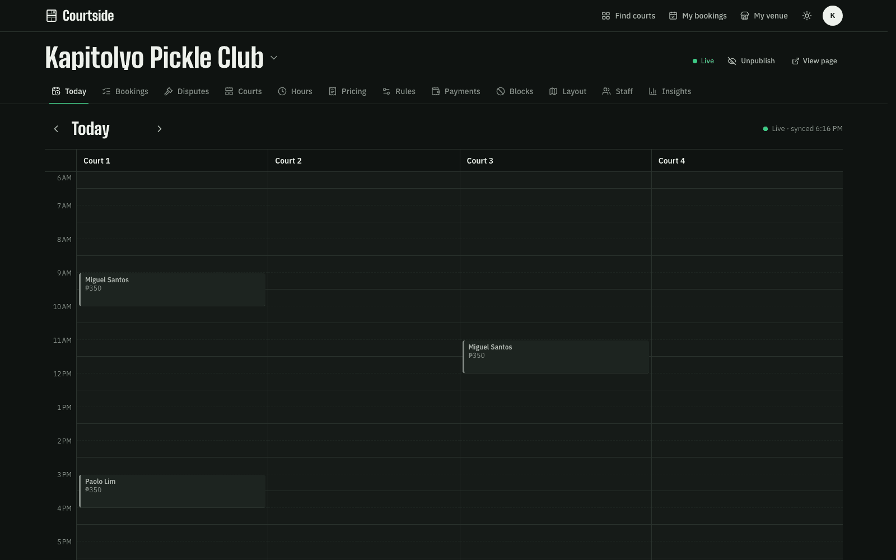Toggle the light/dark theme sun icon

click(807, 16)
